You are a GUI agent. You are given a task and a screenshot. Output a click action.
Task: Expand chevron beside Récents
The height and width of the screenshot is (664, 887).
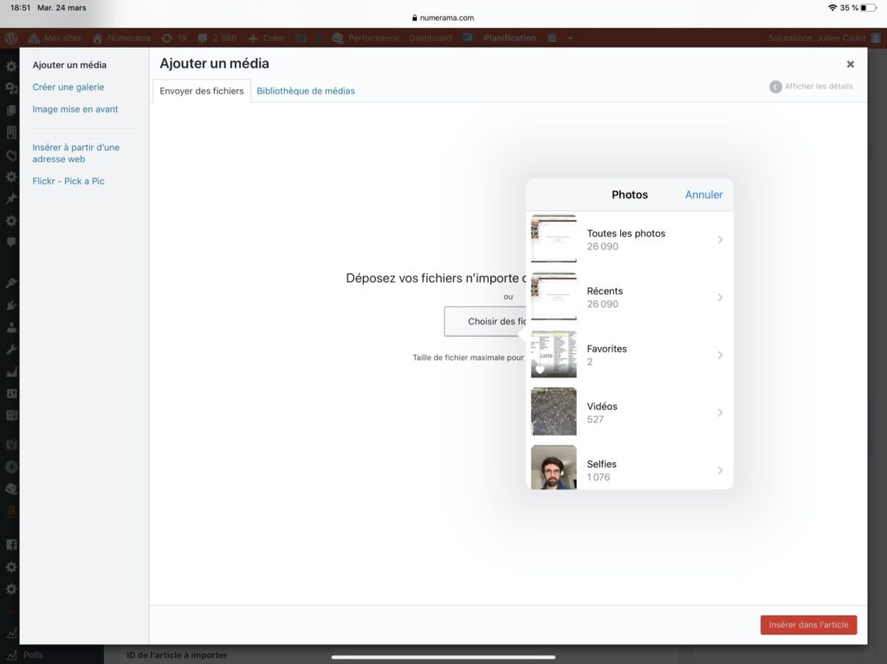point(720,298)
